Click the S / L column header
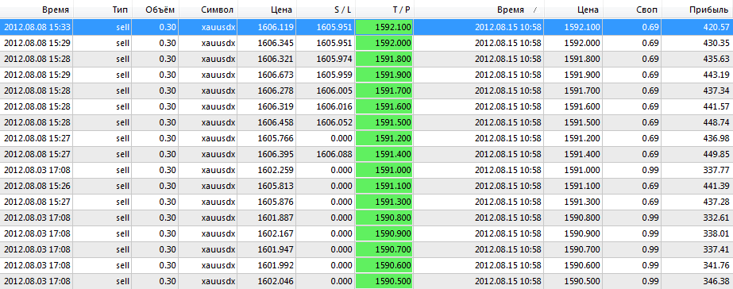This screenshot has width=733, height=289. [325, 10]
